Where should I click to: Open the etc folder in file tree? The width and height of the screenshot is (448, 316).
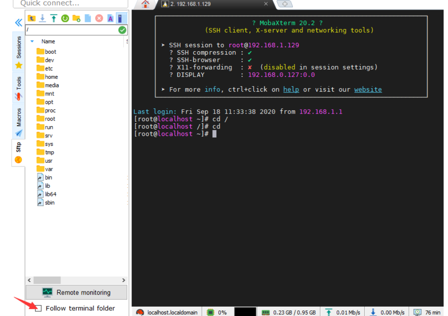click(48, 68)
